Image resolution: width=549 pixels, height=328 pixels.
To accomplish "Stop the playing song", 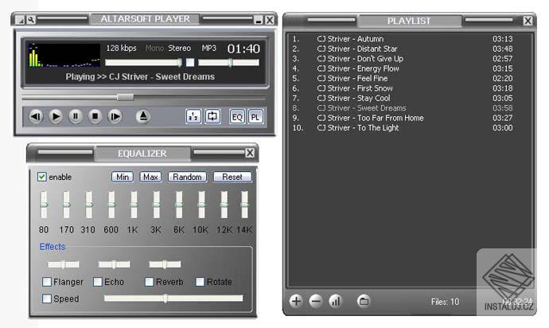I will (x=95, y=116).
